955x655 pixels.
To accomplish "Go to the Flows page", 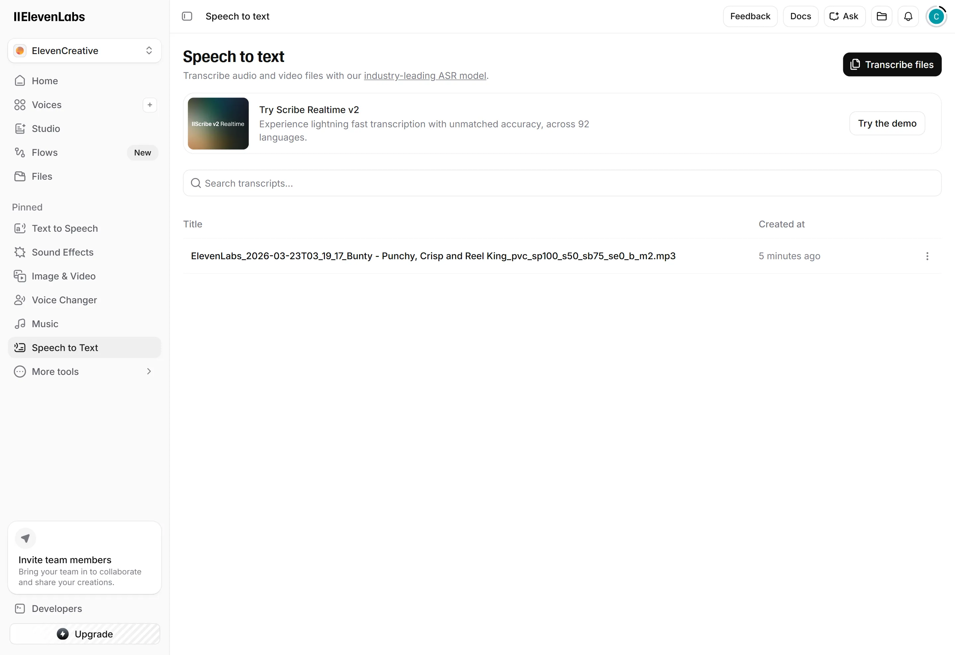I will coord(44,152).
